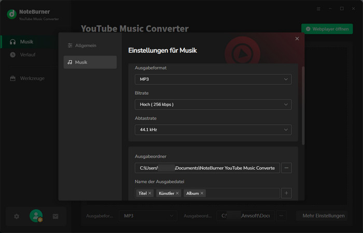
Task: Select the Musik settings tab in dialog
Action: click(x=90, y=62)
